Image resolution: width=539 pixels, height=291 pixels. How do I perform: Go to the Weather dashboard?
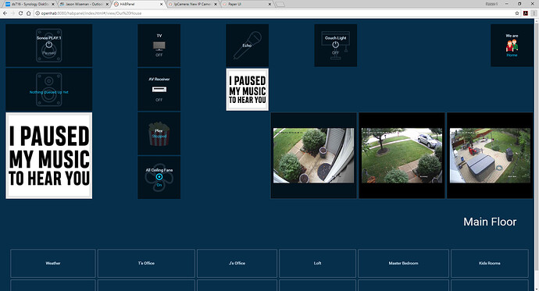point(53,263)
